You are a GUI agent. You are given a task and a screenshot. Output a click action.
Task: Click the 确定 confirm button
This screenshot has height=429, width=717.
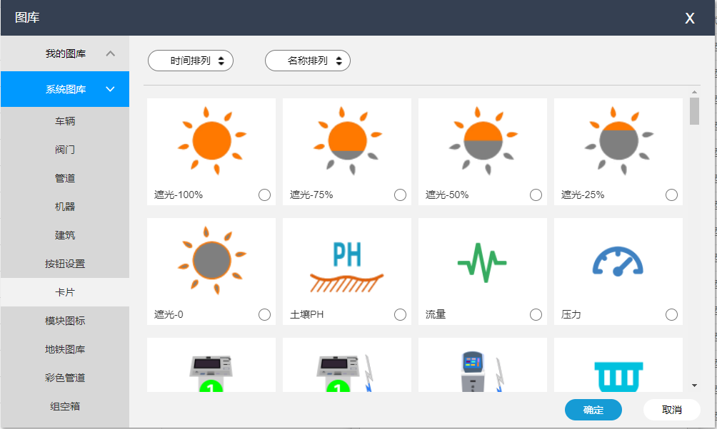pos(593,410)
